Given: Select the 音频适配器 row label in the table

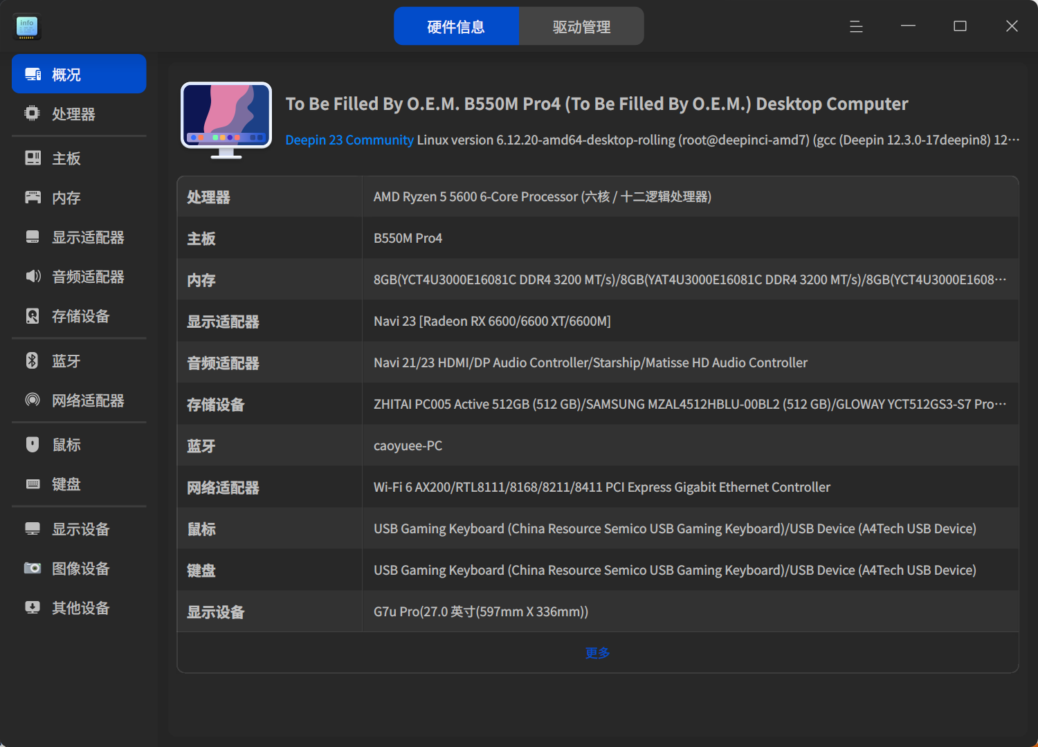Looking at the screenshot, I should (x=223, y=363).
